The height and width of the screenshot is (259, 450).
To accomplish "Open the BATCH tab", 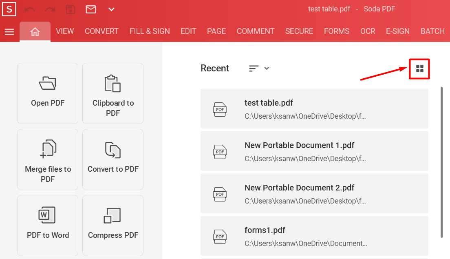I will pos(432,31).
